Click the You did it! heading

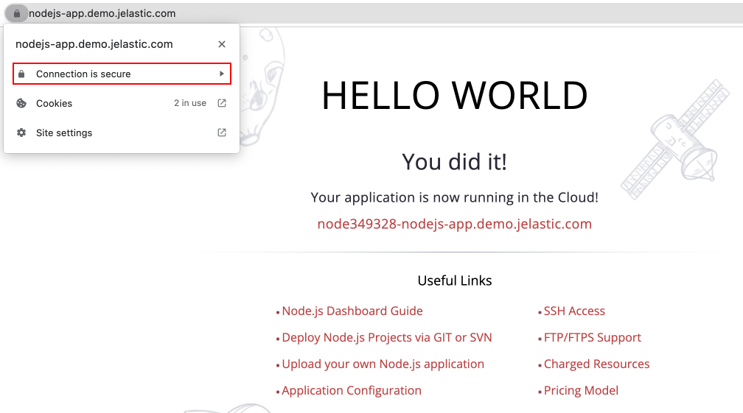(x=454, y=162)
